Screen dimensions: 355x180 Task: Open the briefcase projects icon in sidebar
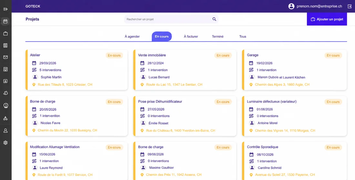[6, 34]
